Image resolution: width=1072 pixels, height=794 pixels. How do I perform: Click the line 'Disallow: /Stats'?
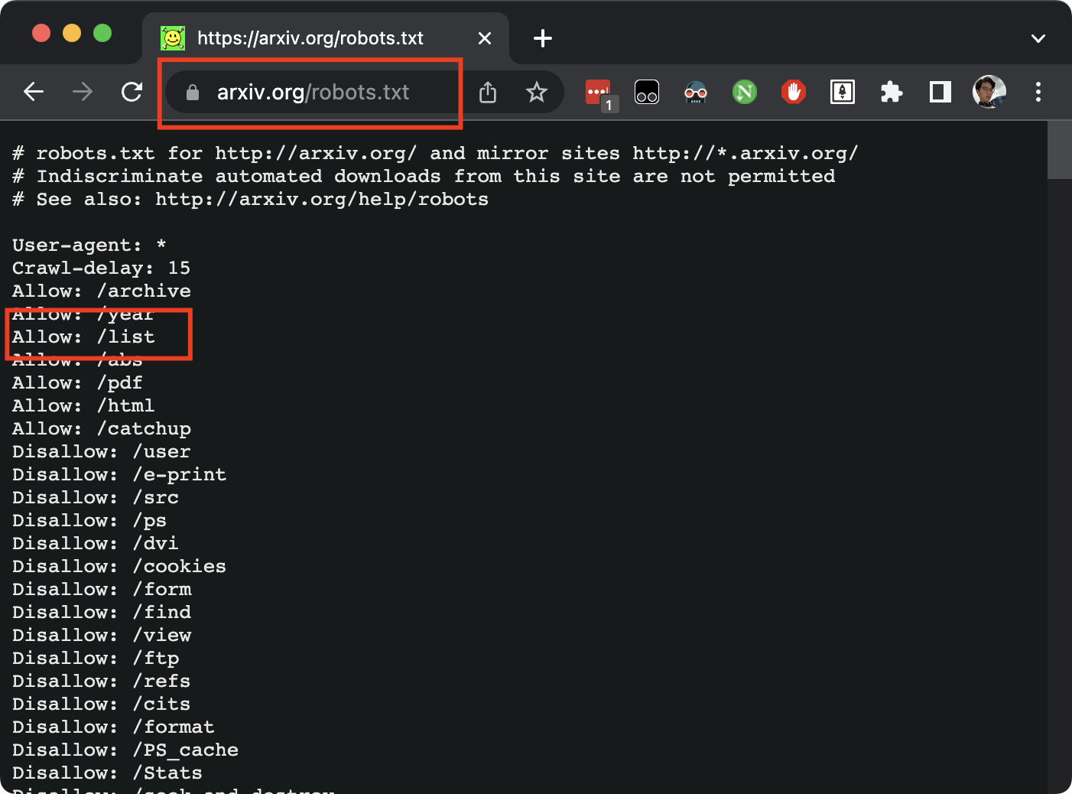107,773
